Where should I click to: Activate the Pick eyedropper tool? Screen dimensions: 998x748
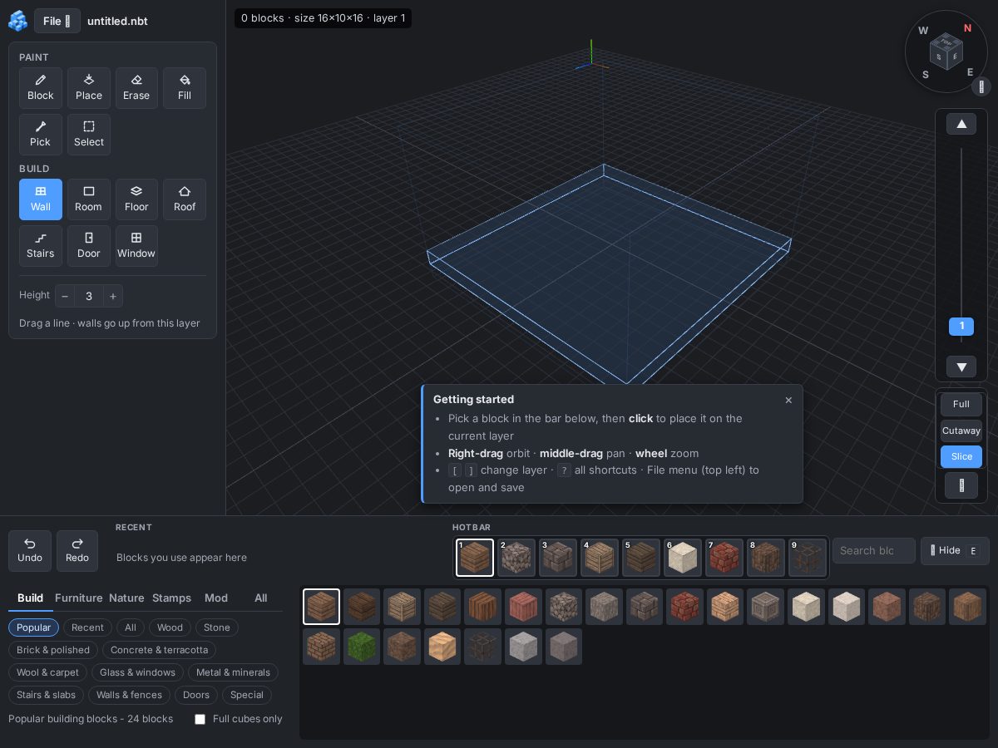pos(41,135)
